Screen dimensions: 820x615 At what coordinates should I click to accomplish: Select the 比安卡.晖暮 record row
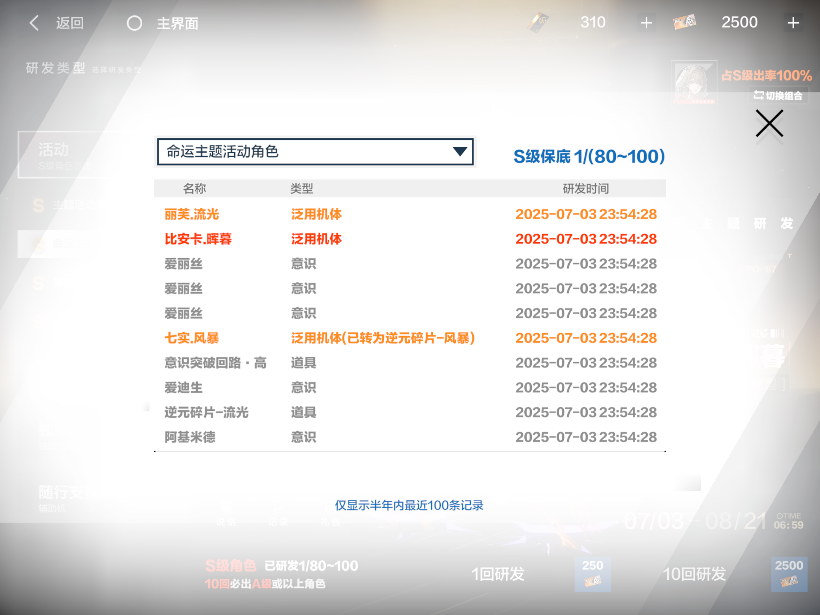click(410, 239)
